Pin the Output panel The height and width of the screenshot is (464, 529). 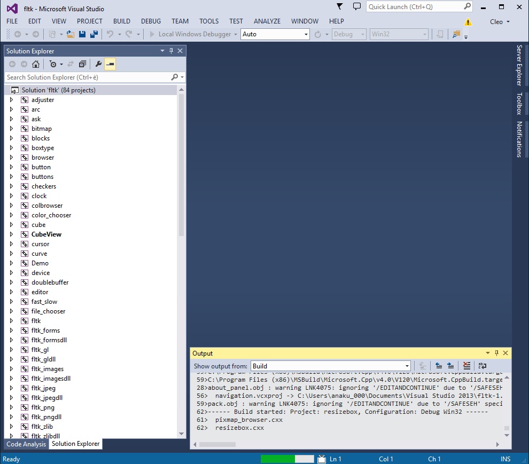click(x=496, y=353)
